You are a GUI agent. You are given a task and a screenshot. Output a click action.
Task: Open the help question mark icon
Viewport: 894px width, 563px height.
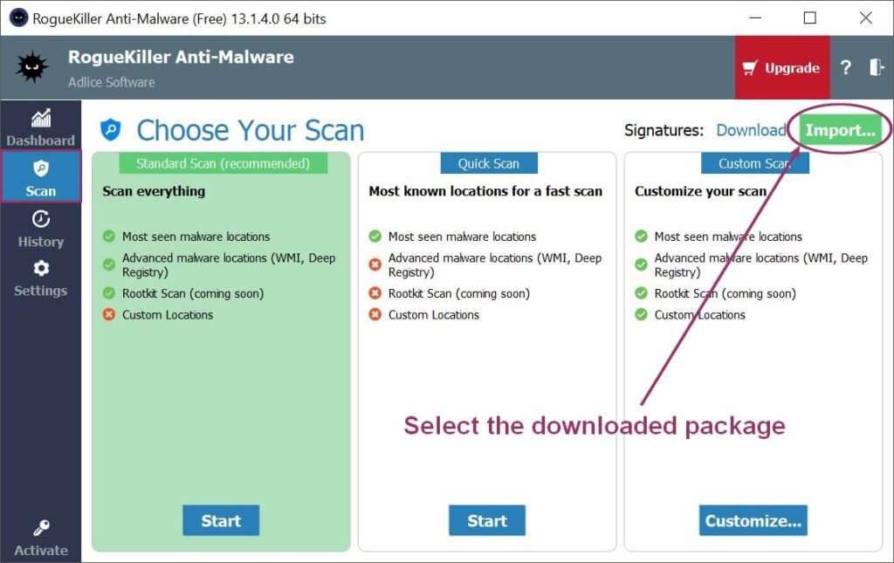point(845,67)
